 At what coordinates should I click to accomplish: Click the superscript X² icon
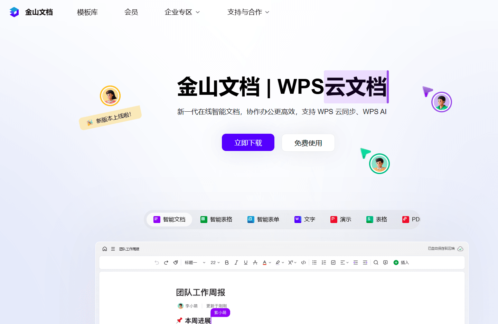point(291,263)
